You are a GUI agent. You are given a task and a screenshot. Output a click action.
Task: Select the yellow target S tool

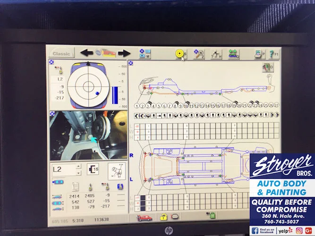point(181,54)
